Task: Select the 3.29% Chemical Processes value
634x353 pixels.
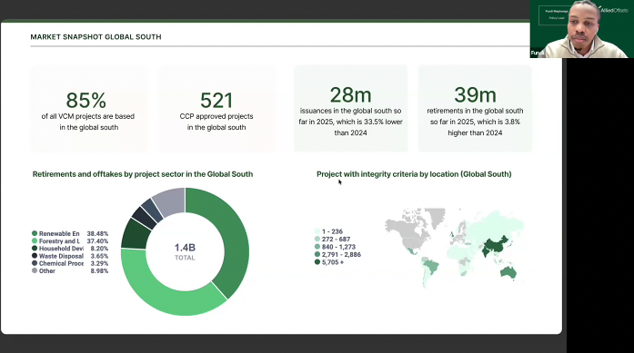Action: pyautogui.click(x=99, y=263)
